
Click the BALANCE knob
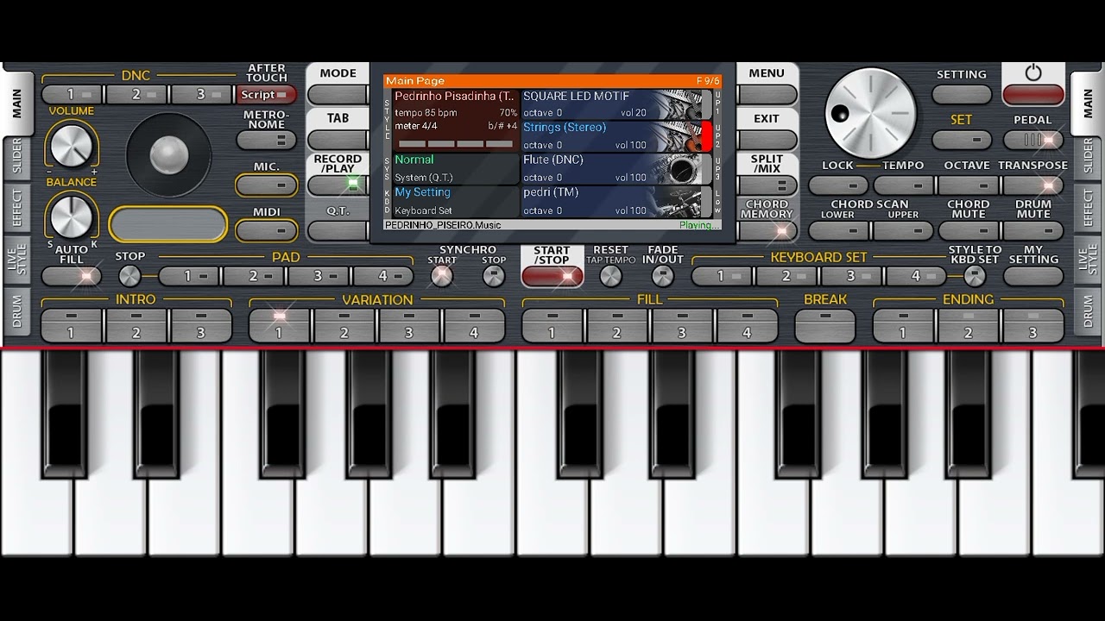click(x=71, y=216)
